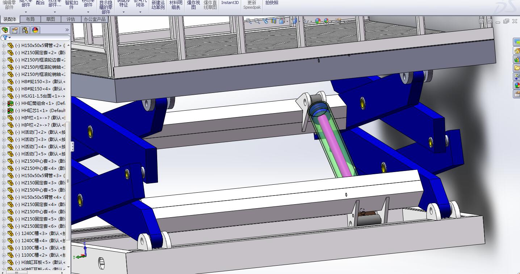
Task: Open the Design Library task pane icon
Action: coord(517,59)
